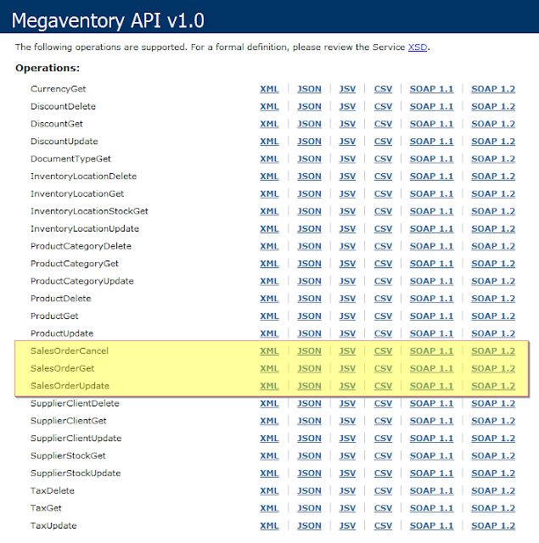Screen dimensions: 539x543
Task: Open CSV link for ProductCategoryGet
Action: click(x=383, y=264)
